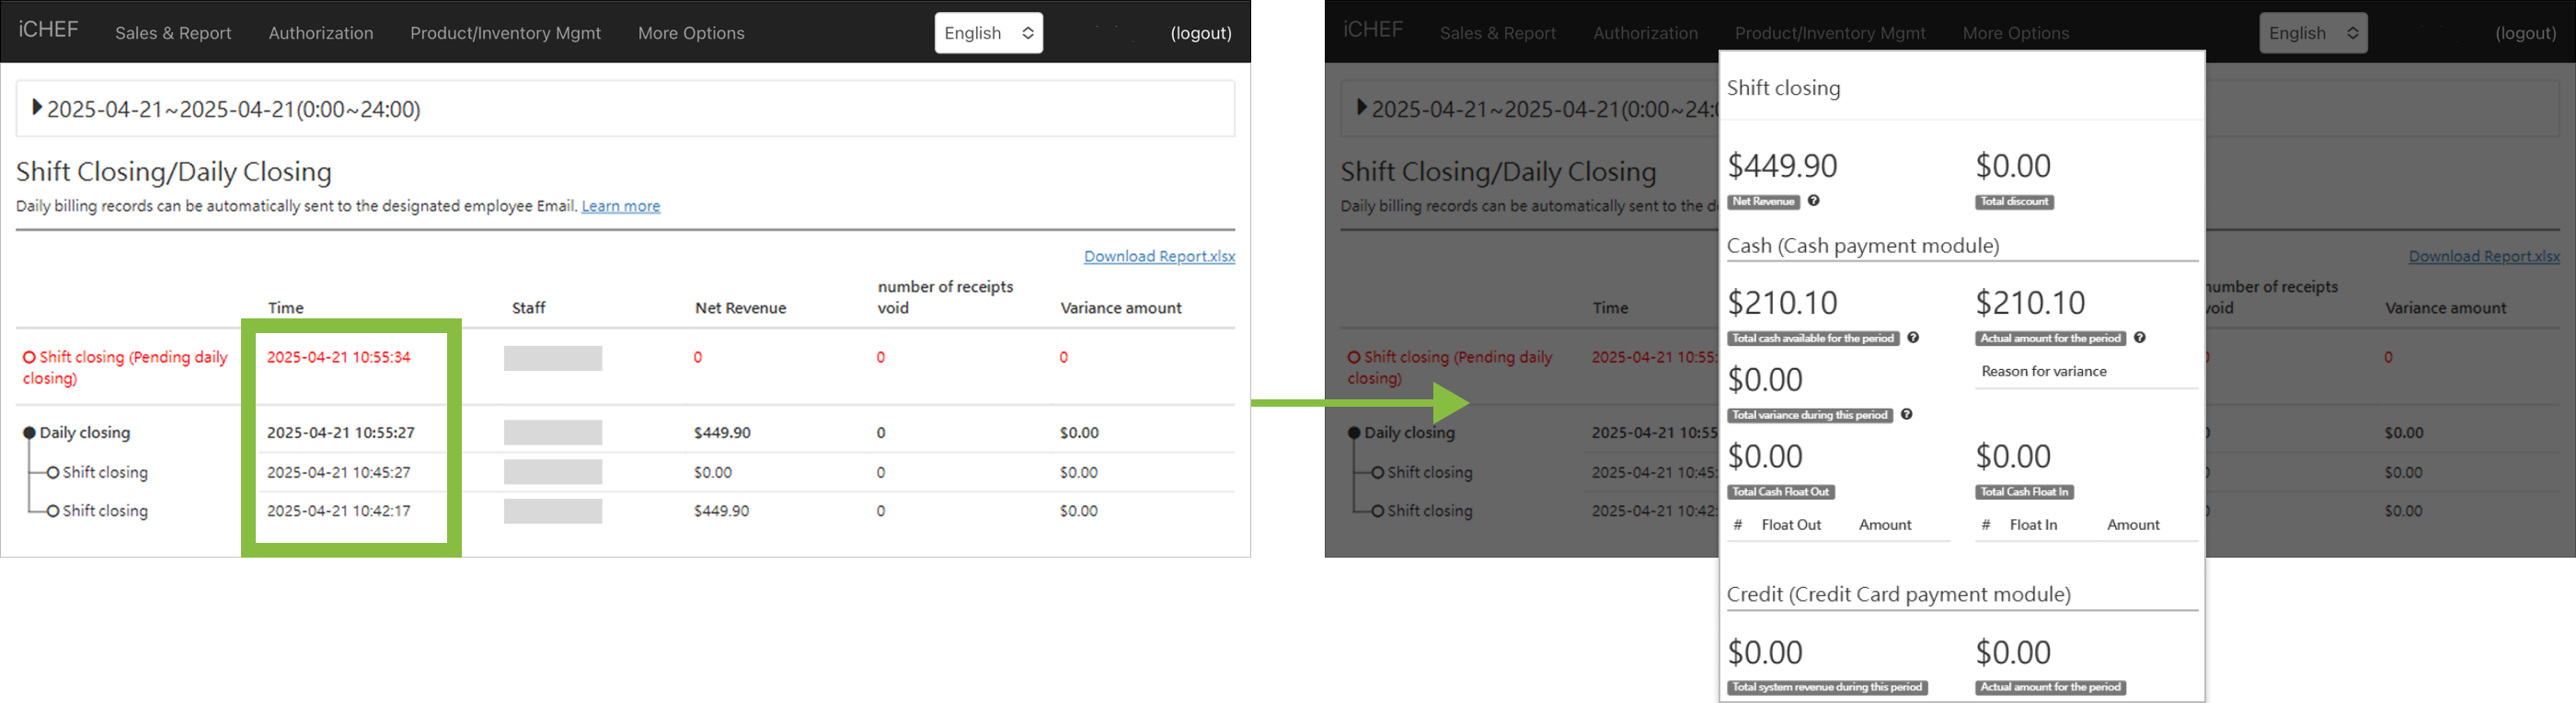The image size is (2576, 703).
Task: Click help icon next to Total cash available
Action: pos(1912,338)
